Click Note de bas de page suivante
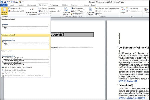 [49, 11]
